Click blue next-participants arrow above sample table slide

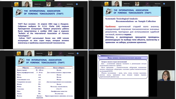(78, 53)
